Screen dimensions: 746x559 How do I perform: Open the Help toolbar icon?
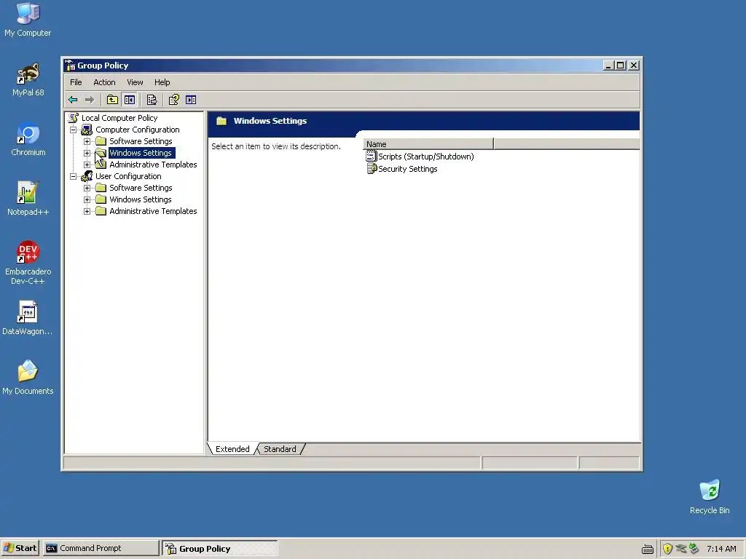coord(173,100)
